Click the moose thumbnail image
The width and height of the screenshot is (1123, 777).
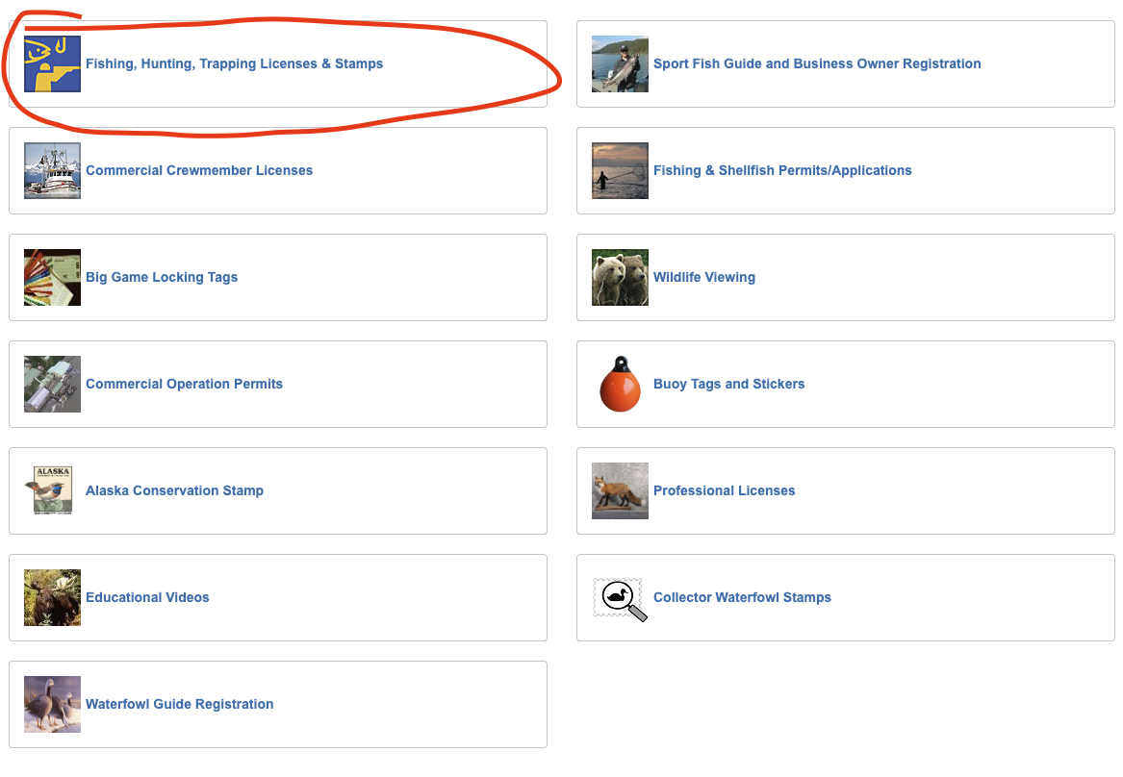[52, 598]
